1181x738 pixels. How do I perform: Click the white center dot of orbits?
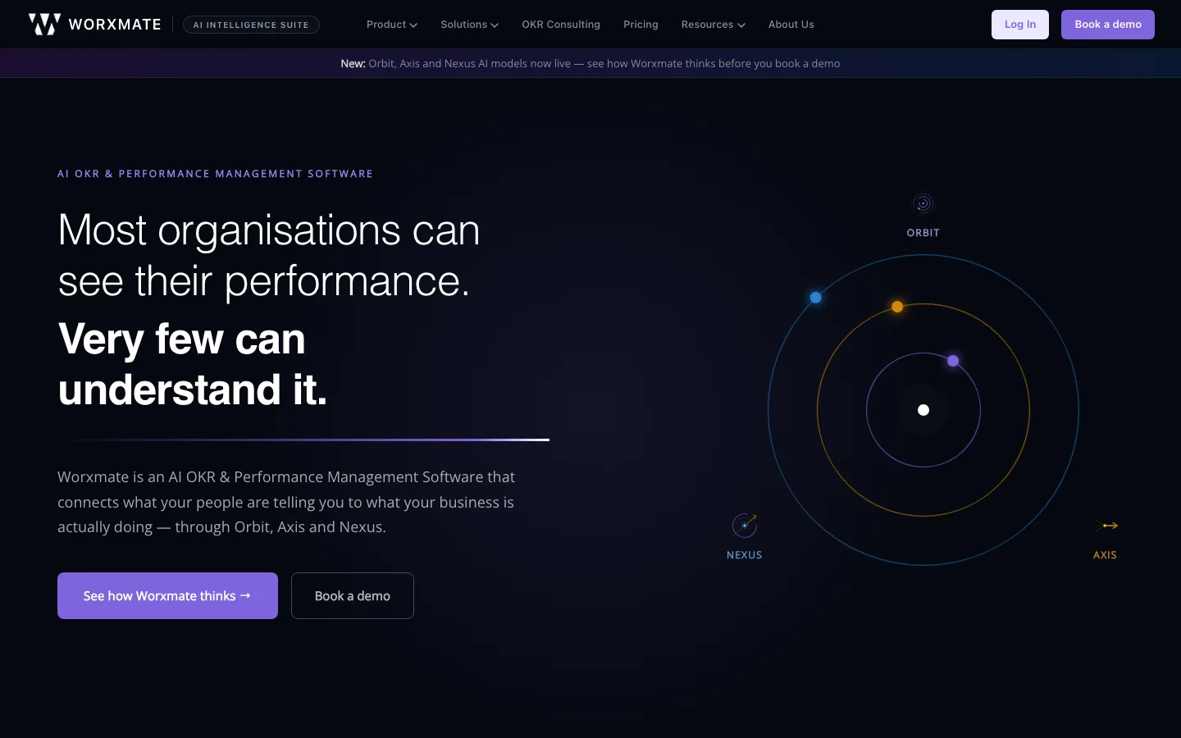(x=923, y=410)
